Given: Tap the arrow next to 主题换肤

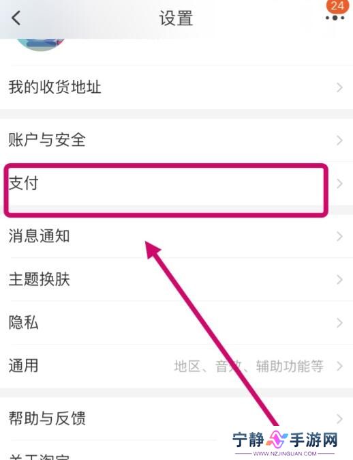Looking at the screenshot, I should tap(339, 280).
